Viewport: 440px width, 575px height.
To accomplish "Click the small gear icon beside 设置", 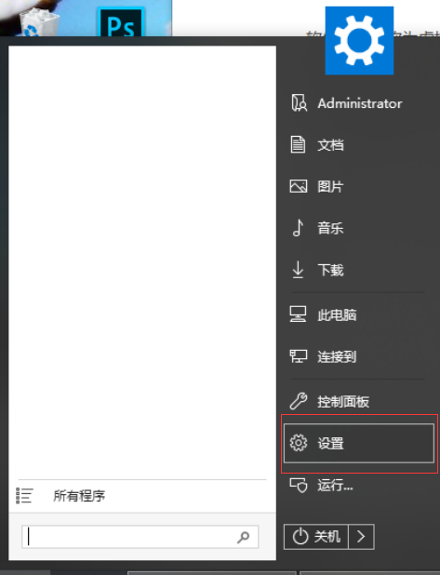I will coord(299,443).
